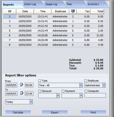Open the From date calendar picker icon
114x117 pixels.
coord(22,85)
